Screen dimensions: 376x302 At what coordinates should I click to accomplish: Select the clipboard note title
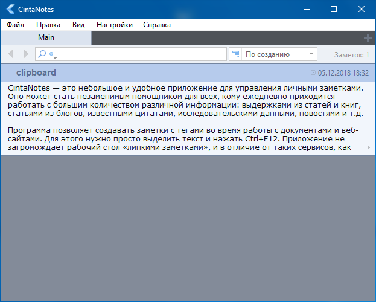pos(36,72)
